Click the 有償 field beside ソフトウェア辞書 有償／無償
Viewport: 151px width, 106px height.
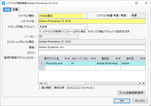pos(138,16)
